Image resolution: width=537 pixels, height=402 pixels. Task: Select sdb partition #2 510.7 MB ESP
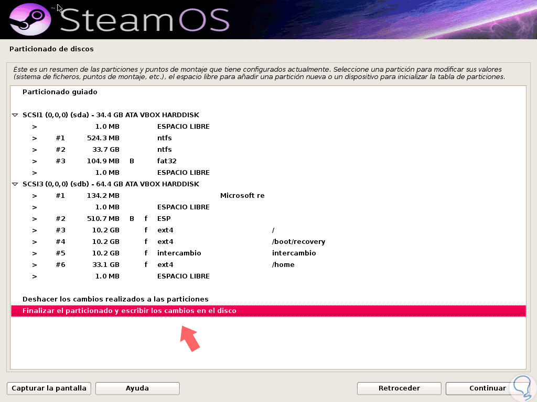tap(268, 219)
